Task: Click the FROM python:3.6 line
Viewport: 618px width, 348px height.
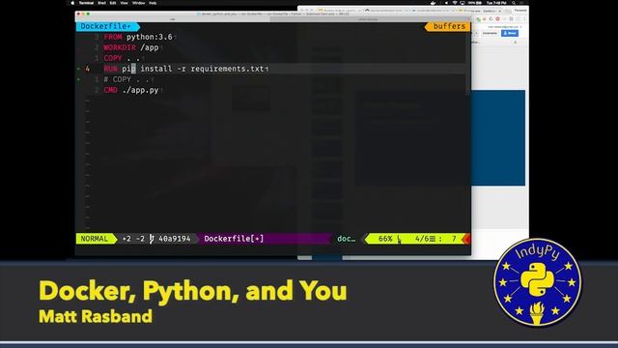Action: (138, 37)
